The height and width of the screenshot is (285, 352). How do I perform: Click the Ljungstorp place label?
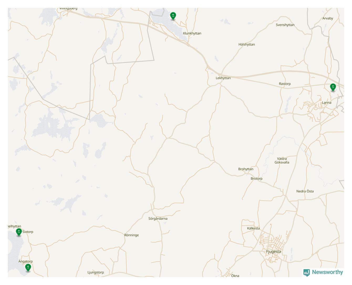pos(96,272)
